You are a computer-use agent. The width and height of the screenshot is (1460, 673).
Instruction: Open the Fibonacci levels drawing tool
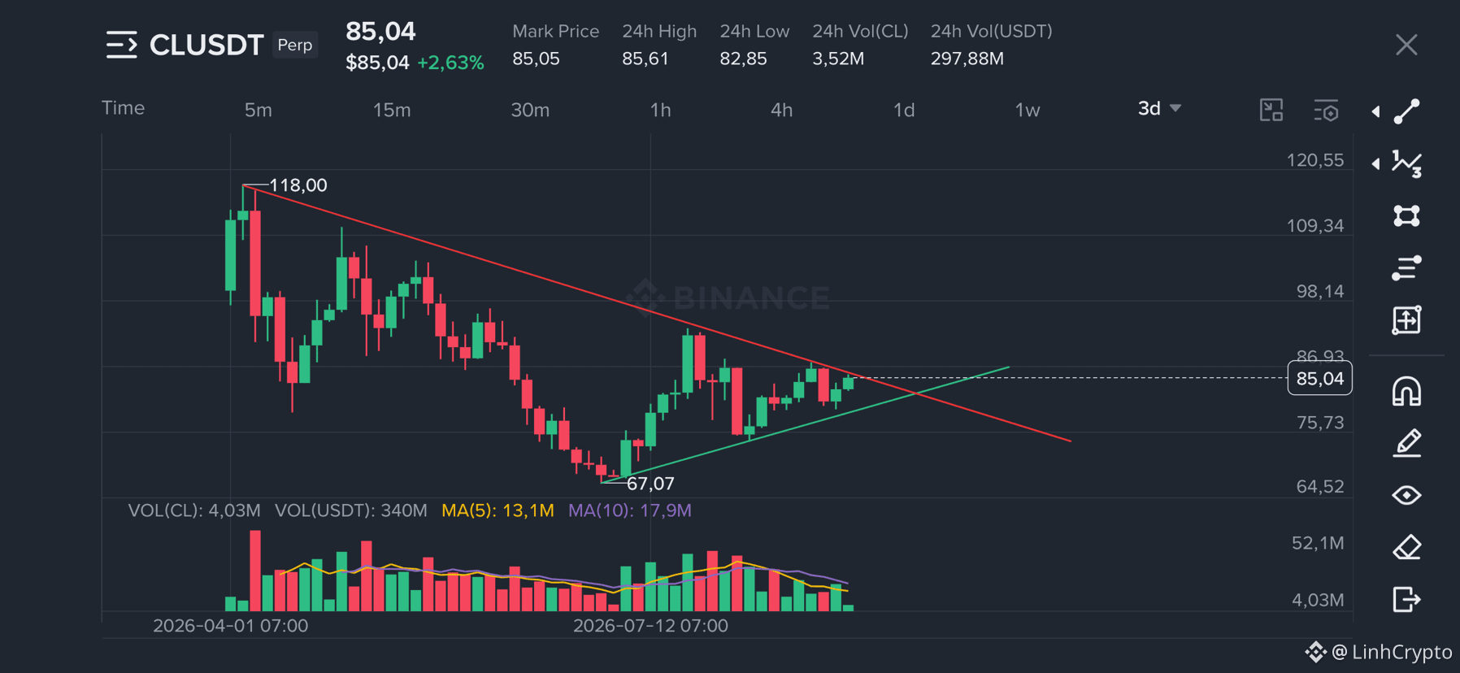pyautogui.click(x=1407, y=267)
